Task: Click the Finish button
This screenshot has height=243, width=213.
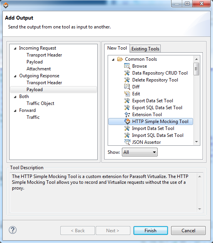Action: tap(151, 230)
